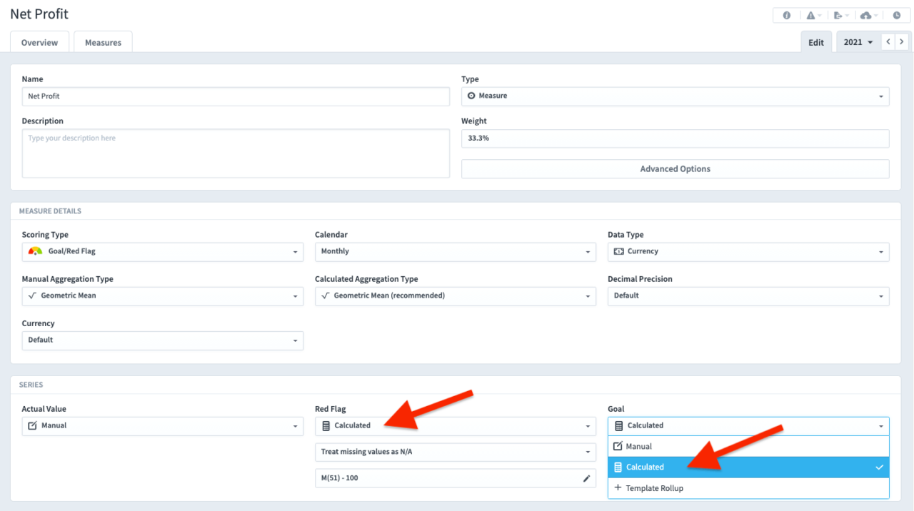The width and height of the screenshot is (914, 511).
Task: Go to the Overview tab
Action: [39, 42]
